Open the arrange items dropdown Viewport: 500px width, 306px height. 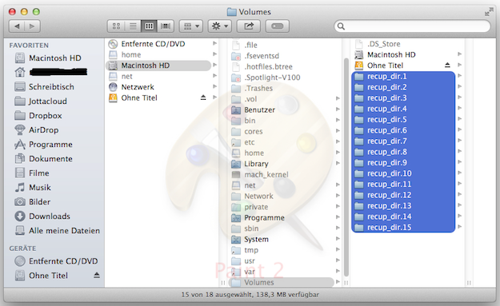click(191, 26)
